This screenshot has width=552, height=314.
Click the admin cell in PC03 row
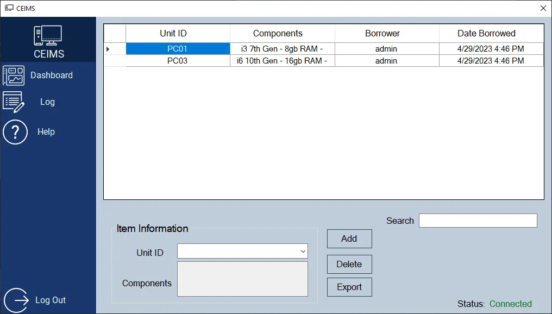click(x=387, y=60)
